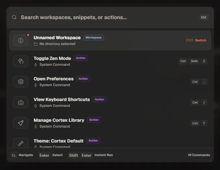Click the Action badge next to Toggle Zen Mode
The height and width of the screenshot is (170, 220).
point(81,58)
